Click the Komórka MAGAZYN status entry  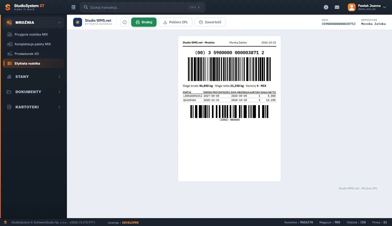298,222
